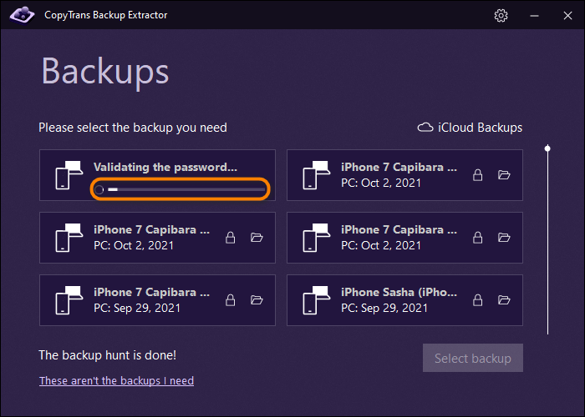Viewport: 585px width, 417px height.
Task: Click the password validation progress bar
Action: (186, 189)
